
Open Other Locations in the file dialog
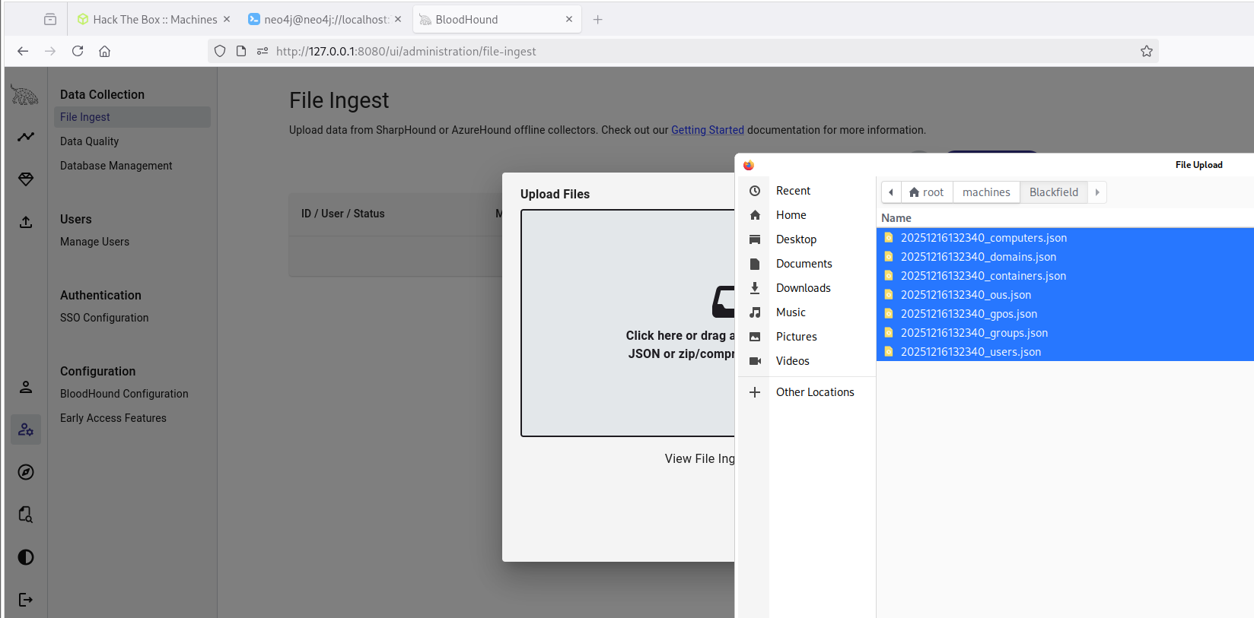[814, 392]
